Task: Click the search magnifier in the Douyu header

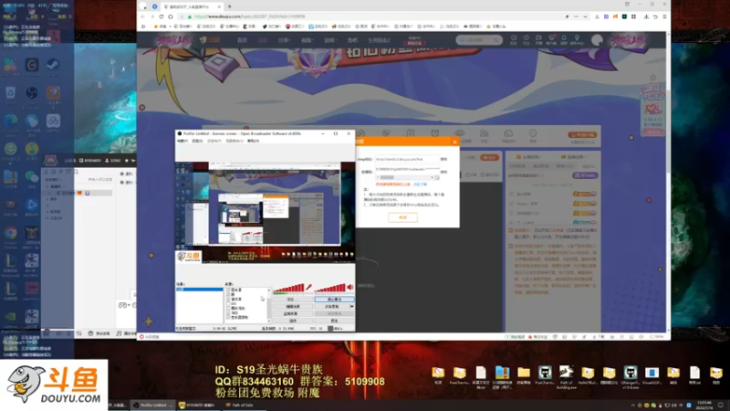Action: click(496, 40)
